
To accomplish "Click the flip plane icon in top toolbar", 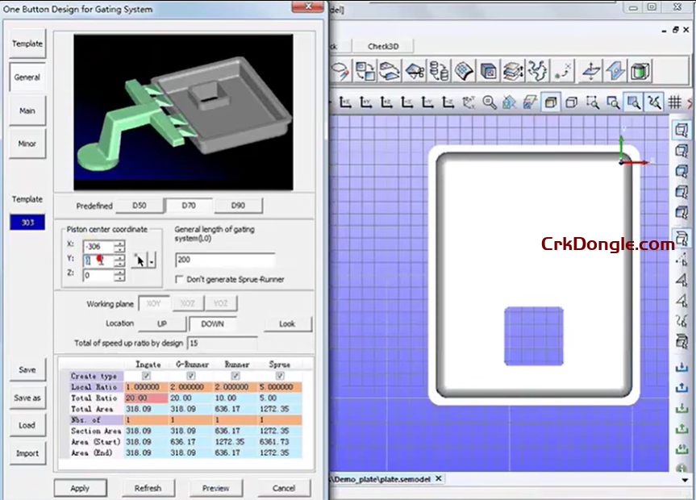I will pyautogui.click(x=615, y=72).
